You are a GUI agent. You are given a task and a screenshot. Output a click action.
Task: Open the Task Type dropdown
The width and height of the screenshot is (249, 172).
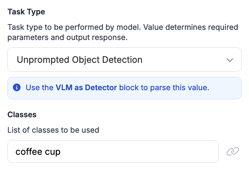[124, 60]
